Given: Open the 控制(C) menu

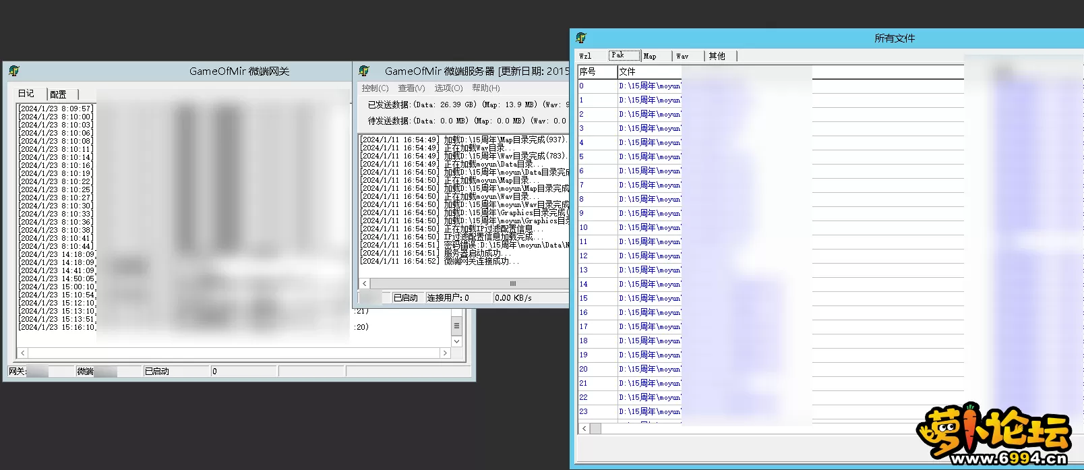Looking at the screenshot, I should (x=375, y=88).
